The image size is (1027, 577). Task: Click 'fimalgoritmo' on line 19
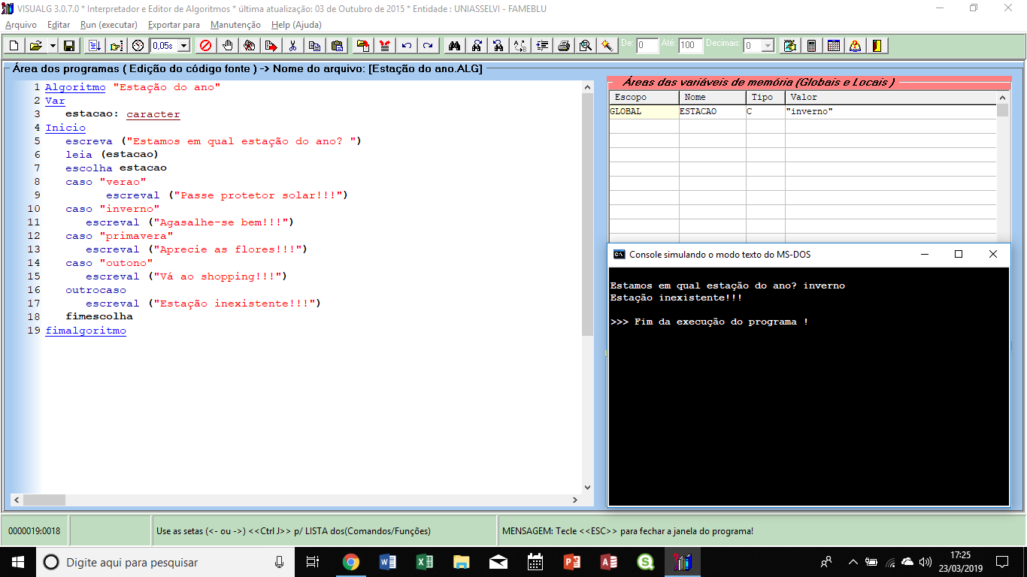pos(86,331)
